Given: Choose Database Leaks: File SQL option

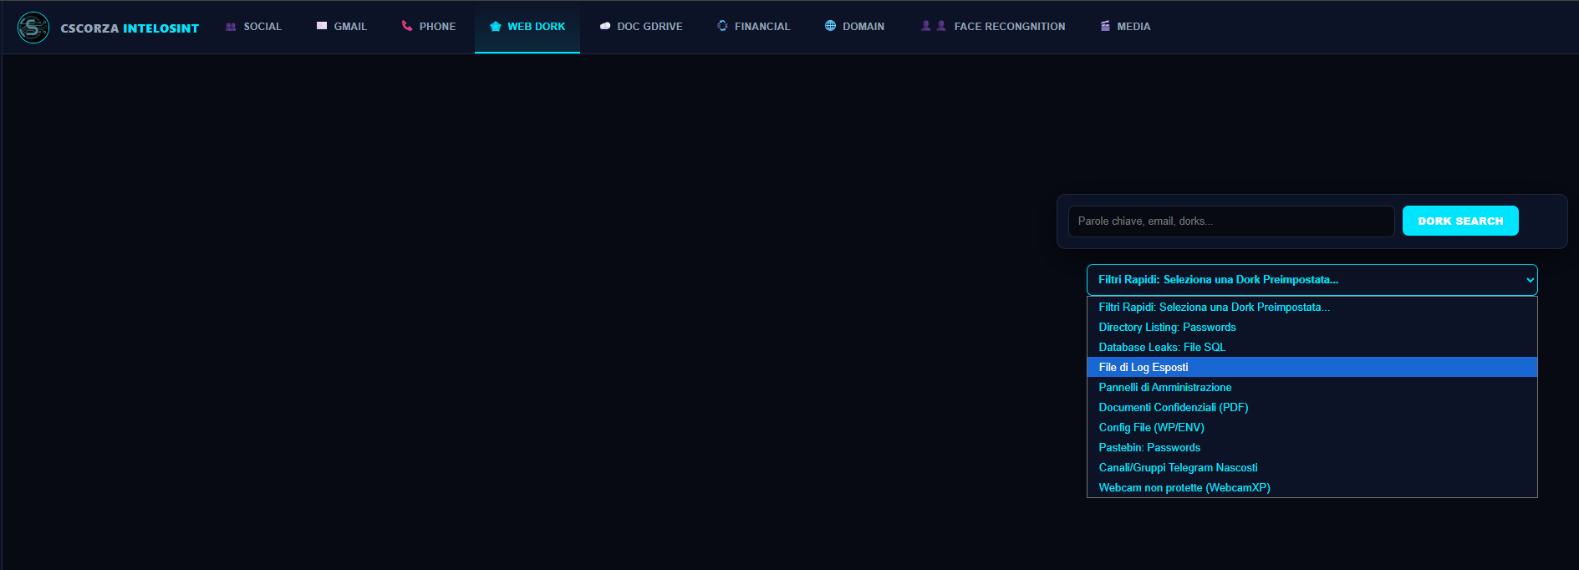Looking at the screenshot, I should 1312,348.
